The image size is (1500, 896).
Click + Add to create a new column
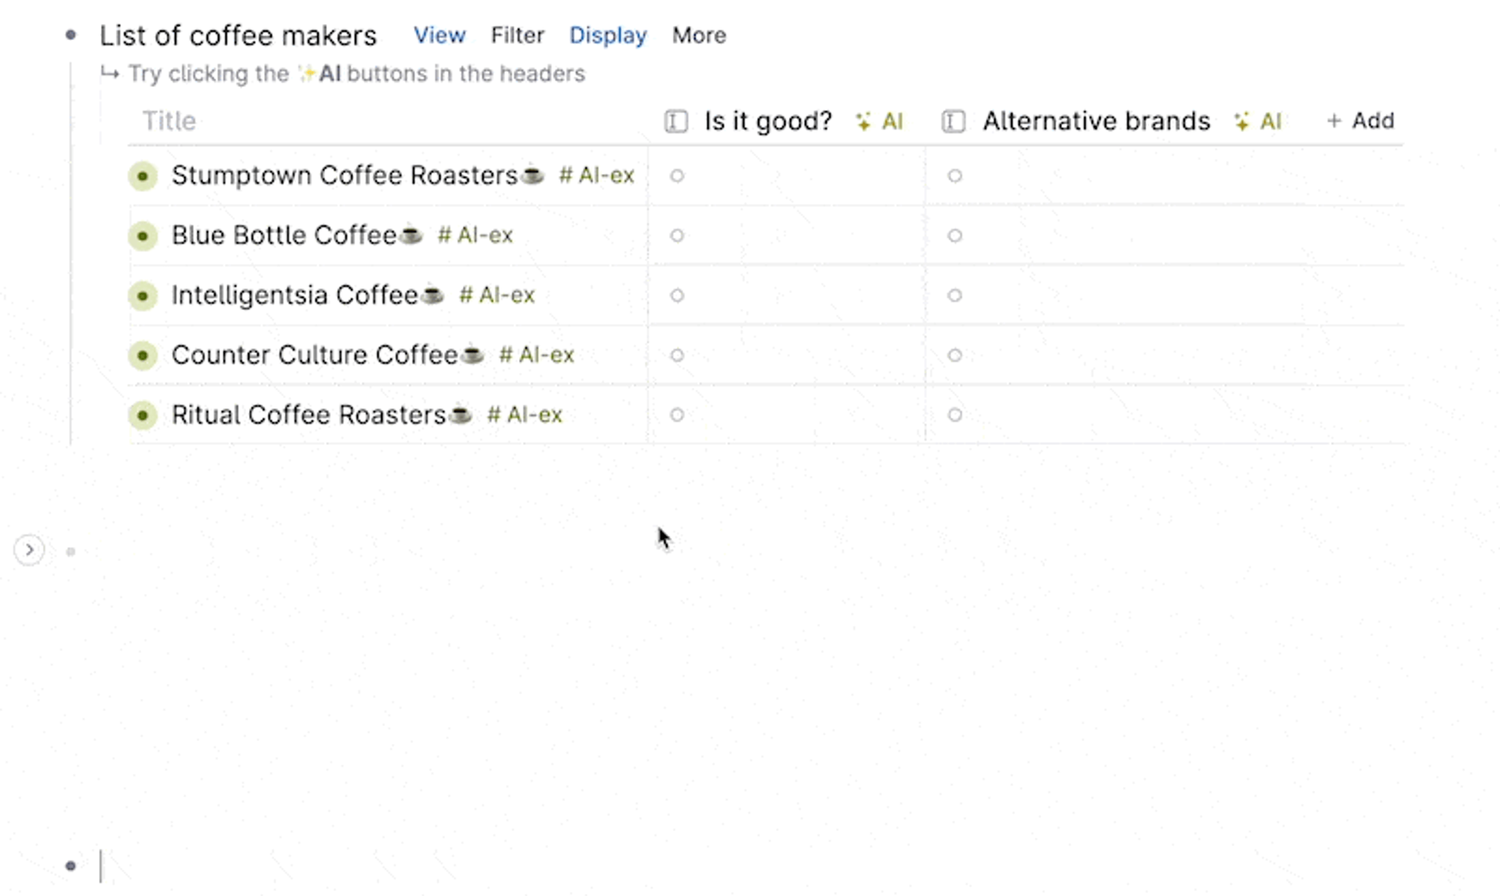[1362, 121]
